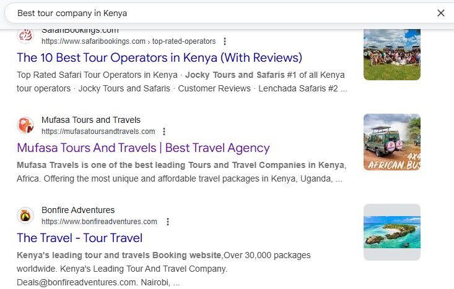The width and height of the screenshot is (454, 289).
Task: Click the tropical island thumbnail
Action: pyautogui.click(x=392, y=232)
